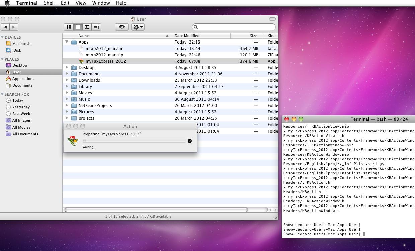
Task: Expand the Library folder row
Action: pyautogui.click(x=67, y=86)
